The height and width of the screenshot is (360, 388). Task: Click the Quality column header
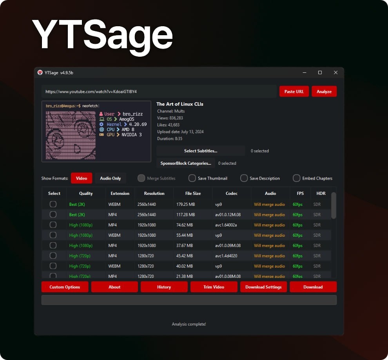86,193
